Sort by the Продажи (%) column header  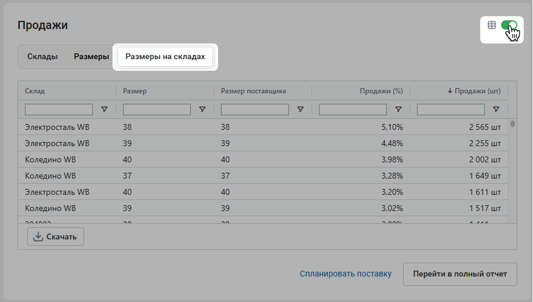(x=381, y=90)
